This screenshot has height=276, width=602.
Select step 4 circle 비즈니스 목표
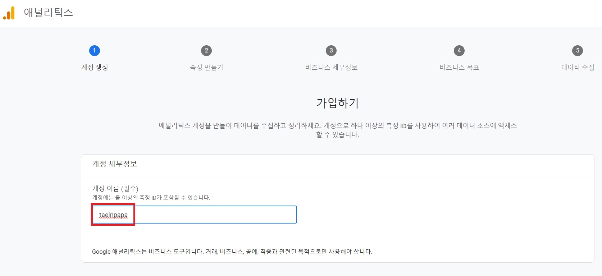coord(459,51)
